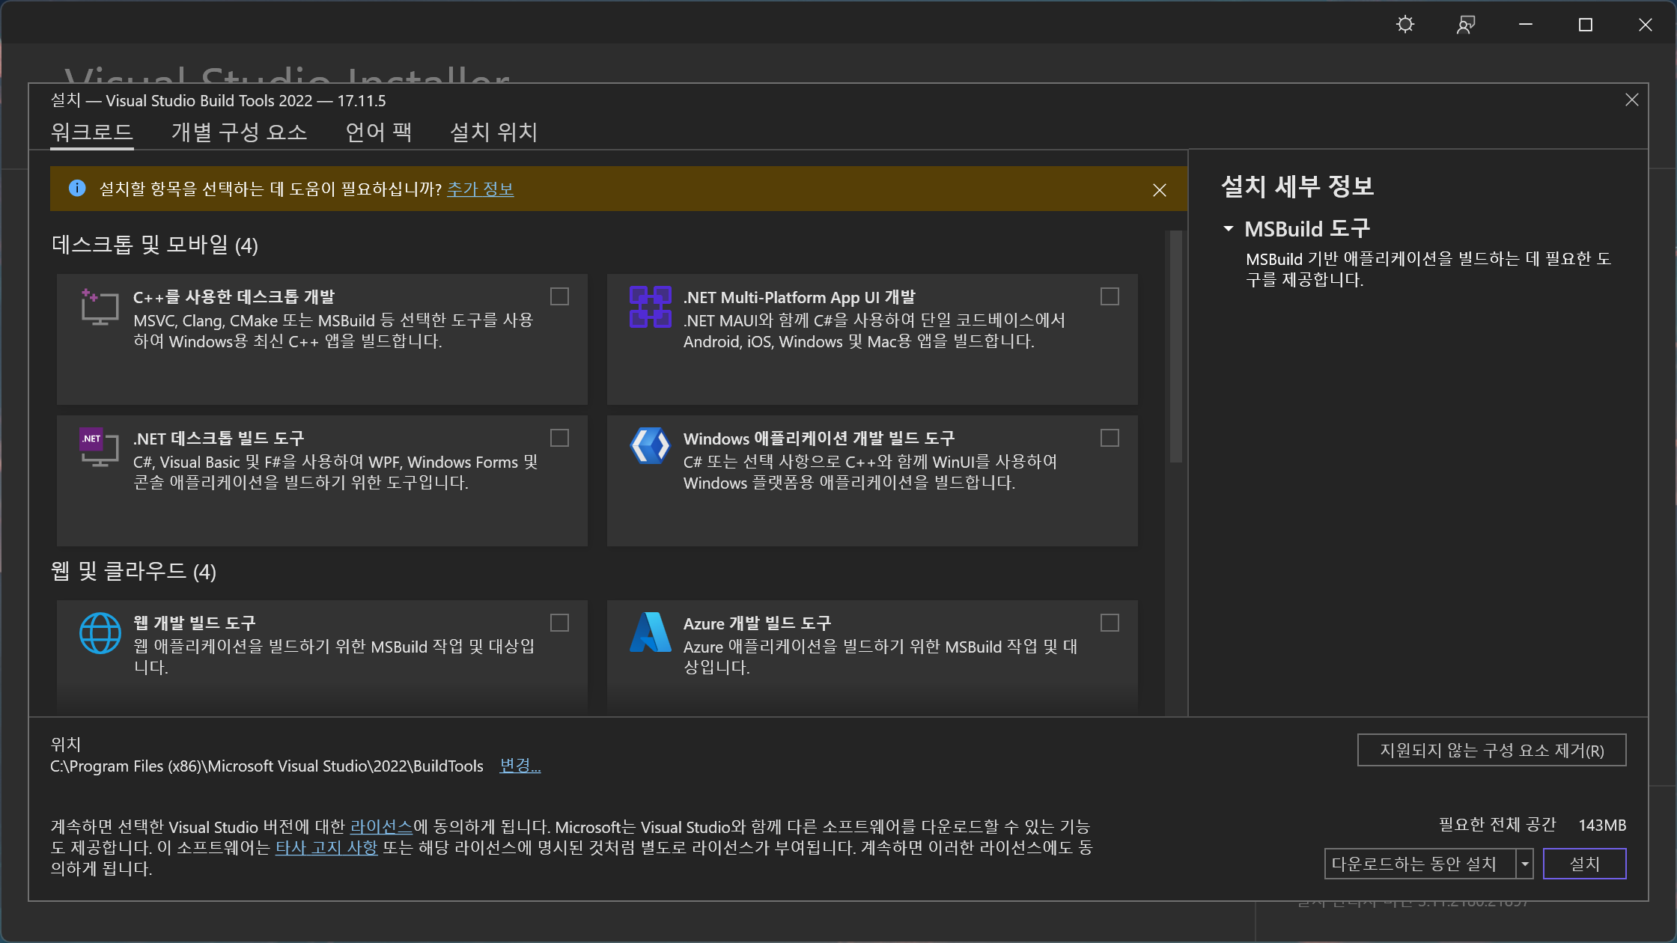
Task: Click the .NET desktop build tools icon
Action: [x=100, y=448]
